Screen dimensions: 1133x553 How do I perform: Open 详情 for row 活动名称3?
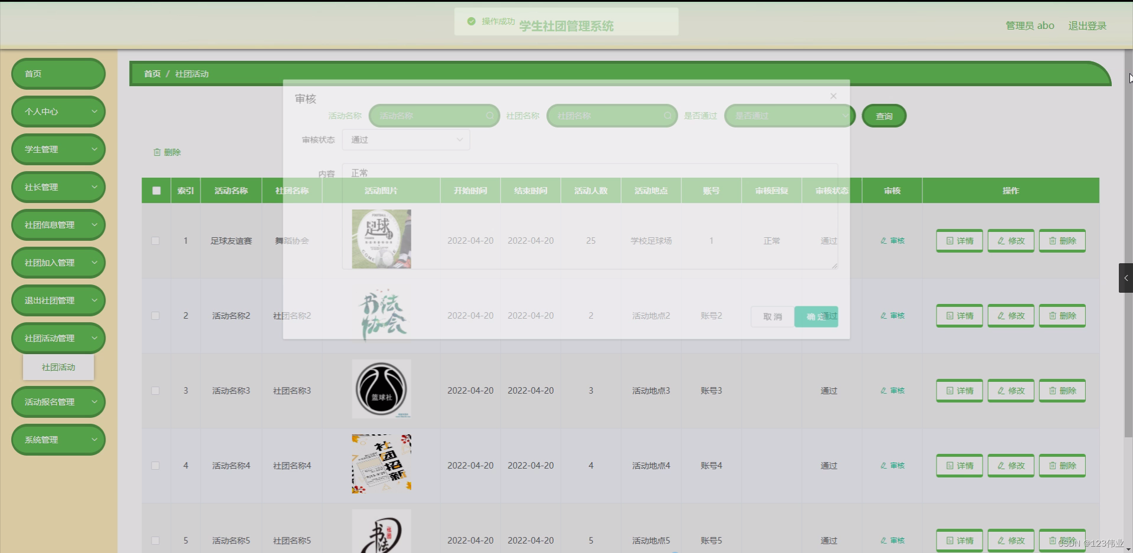pos(960,391)
